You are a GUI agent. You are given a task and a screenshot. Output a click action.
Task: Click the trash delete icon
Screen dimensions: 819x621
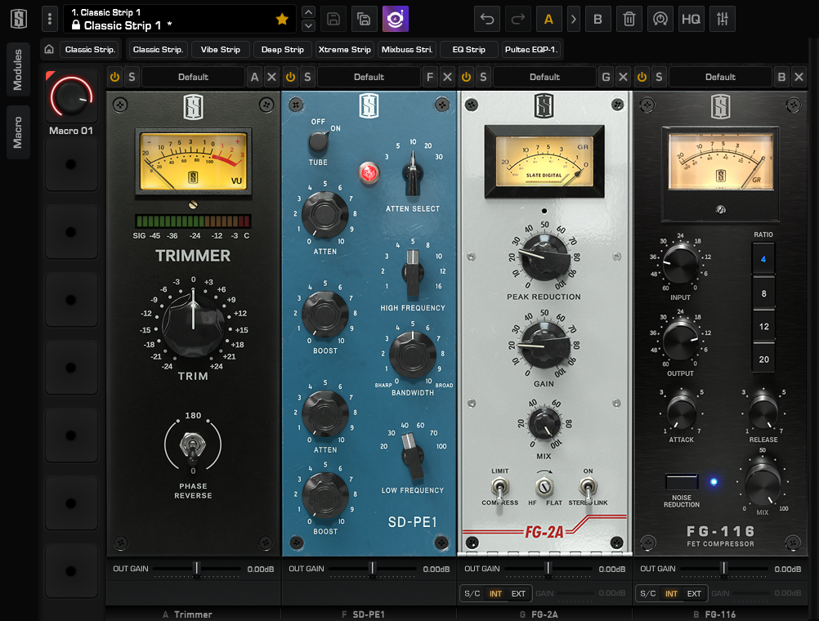click(x=629, y=19)
